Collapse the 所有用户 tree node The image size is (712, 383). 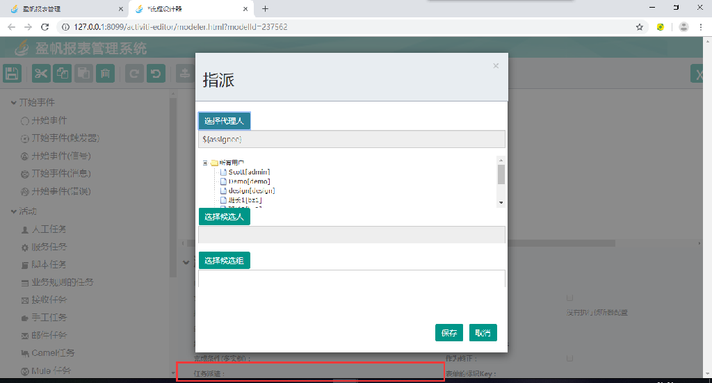point(206,163)
